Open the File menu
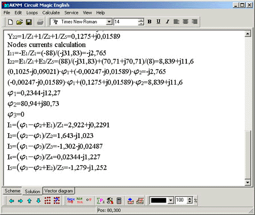This screenshot has height=215, width=255. pyautogui.click(x=7, y=13)
